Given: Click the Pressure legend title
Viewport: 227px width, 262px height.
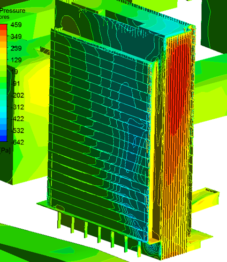Looking at the screenshot, I should point(13,11).
